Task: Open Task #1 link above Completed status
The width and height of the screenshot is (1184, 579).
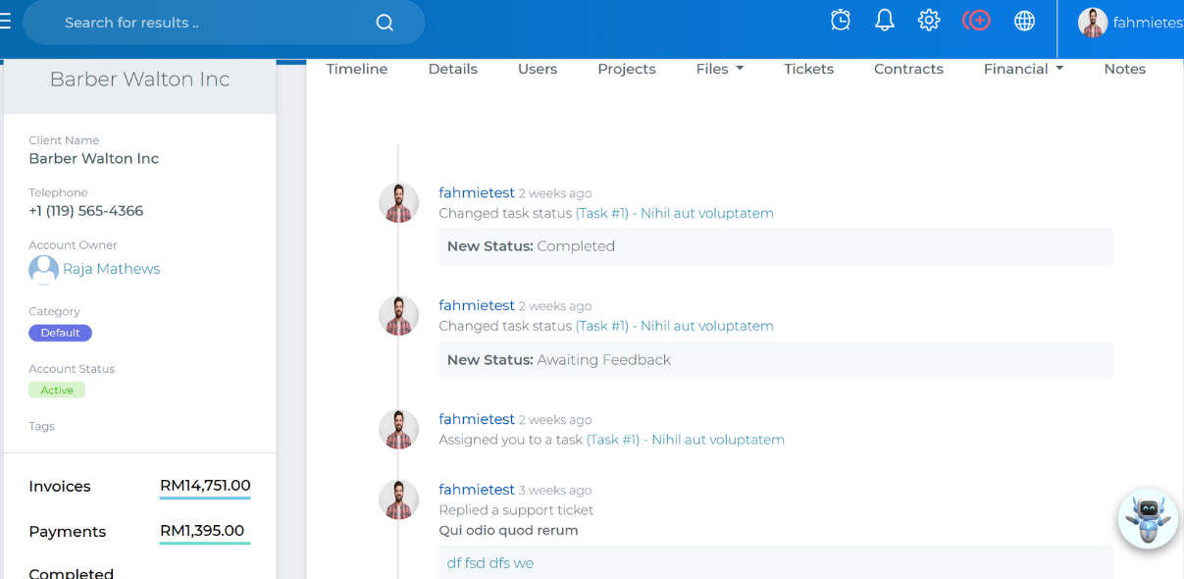Action: point(675,213)
